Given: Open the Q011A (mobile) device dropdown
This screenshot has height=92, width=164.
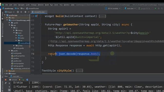Looking at the screenshot, I should [113, 8].
